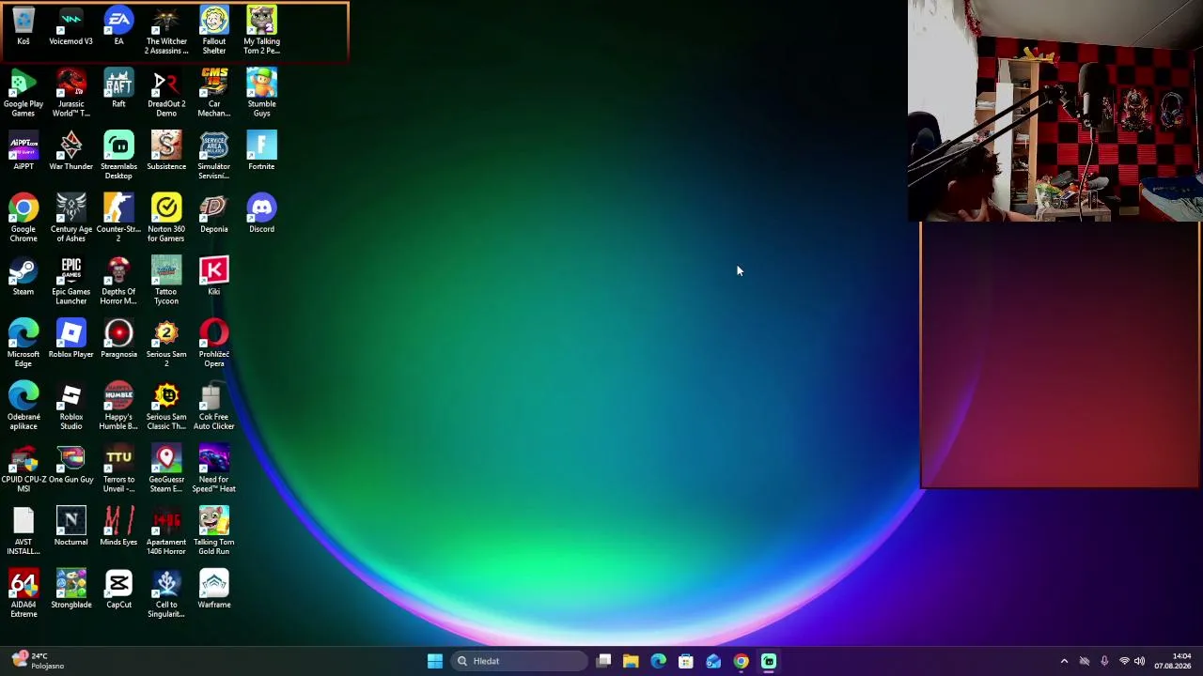Select the My Talking Tom 2 shortcut

[x=261, y=31]
